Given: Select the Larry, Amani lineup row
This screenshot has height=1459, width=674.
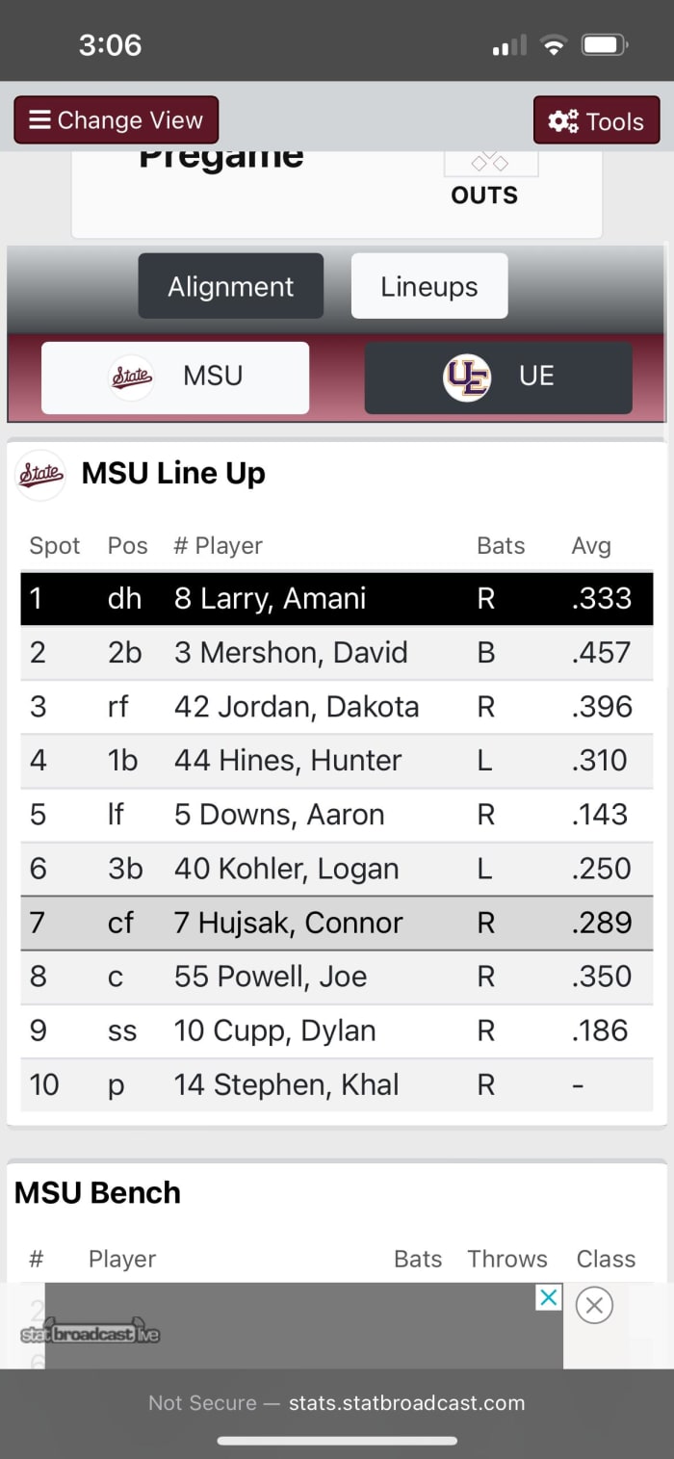Looking at the screenshot, I should (x=337, y=598).
